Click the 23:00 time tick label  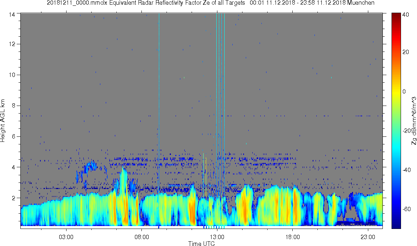pos(368,237)
